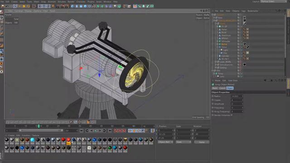Go to start of animation
Viewport: 290px width, 163px height.
pyautogui.click(x=82, y=131)
